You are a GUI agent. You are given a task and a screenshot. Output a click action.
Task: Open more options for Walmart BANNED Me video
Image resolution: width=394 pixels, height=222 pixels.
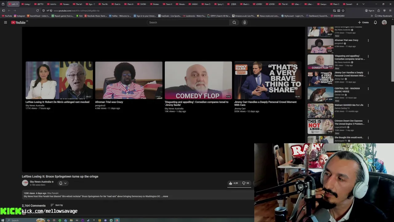pyautogui.click(x=368, y=105)
